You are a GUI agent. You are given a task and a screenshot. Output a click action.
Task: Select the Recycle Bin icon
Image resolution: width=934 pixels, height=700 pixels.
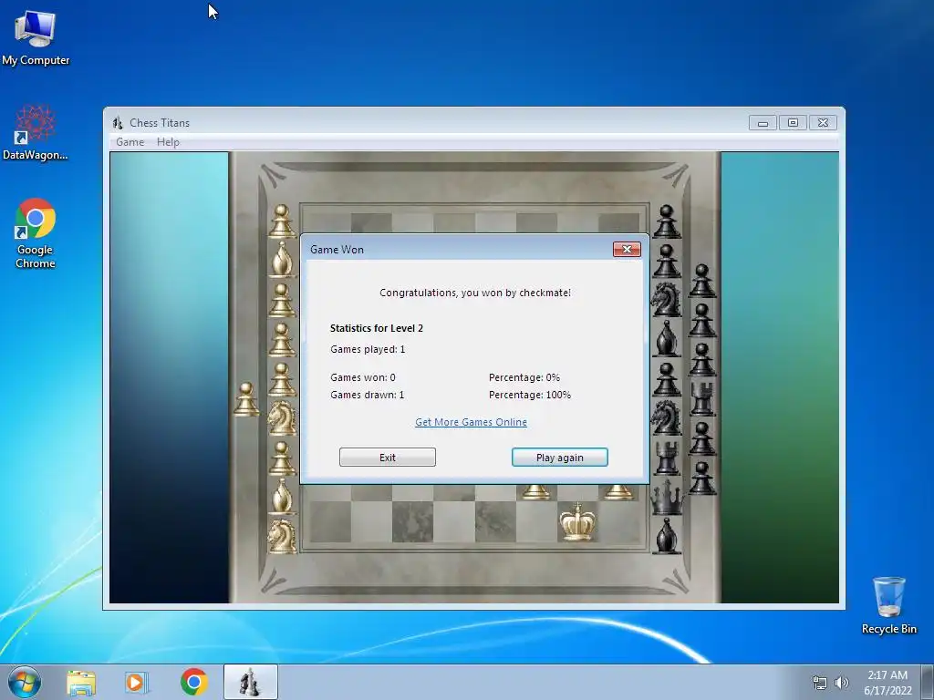pos(888,605)
